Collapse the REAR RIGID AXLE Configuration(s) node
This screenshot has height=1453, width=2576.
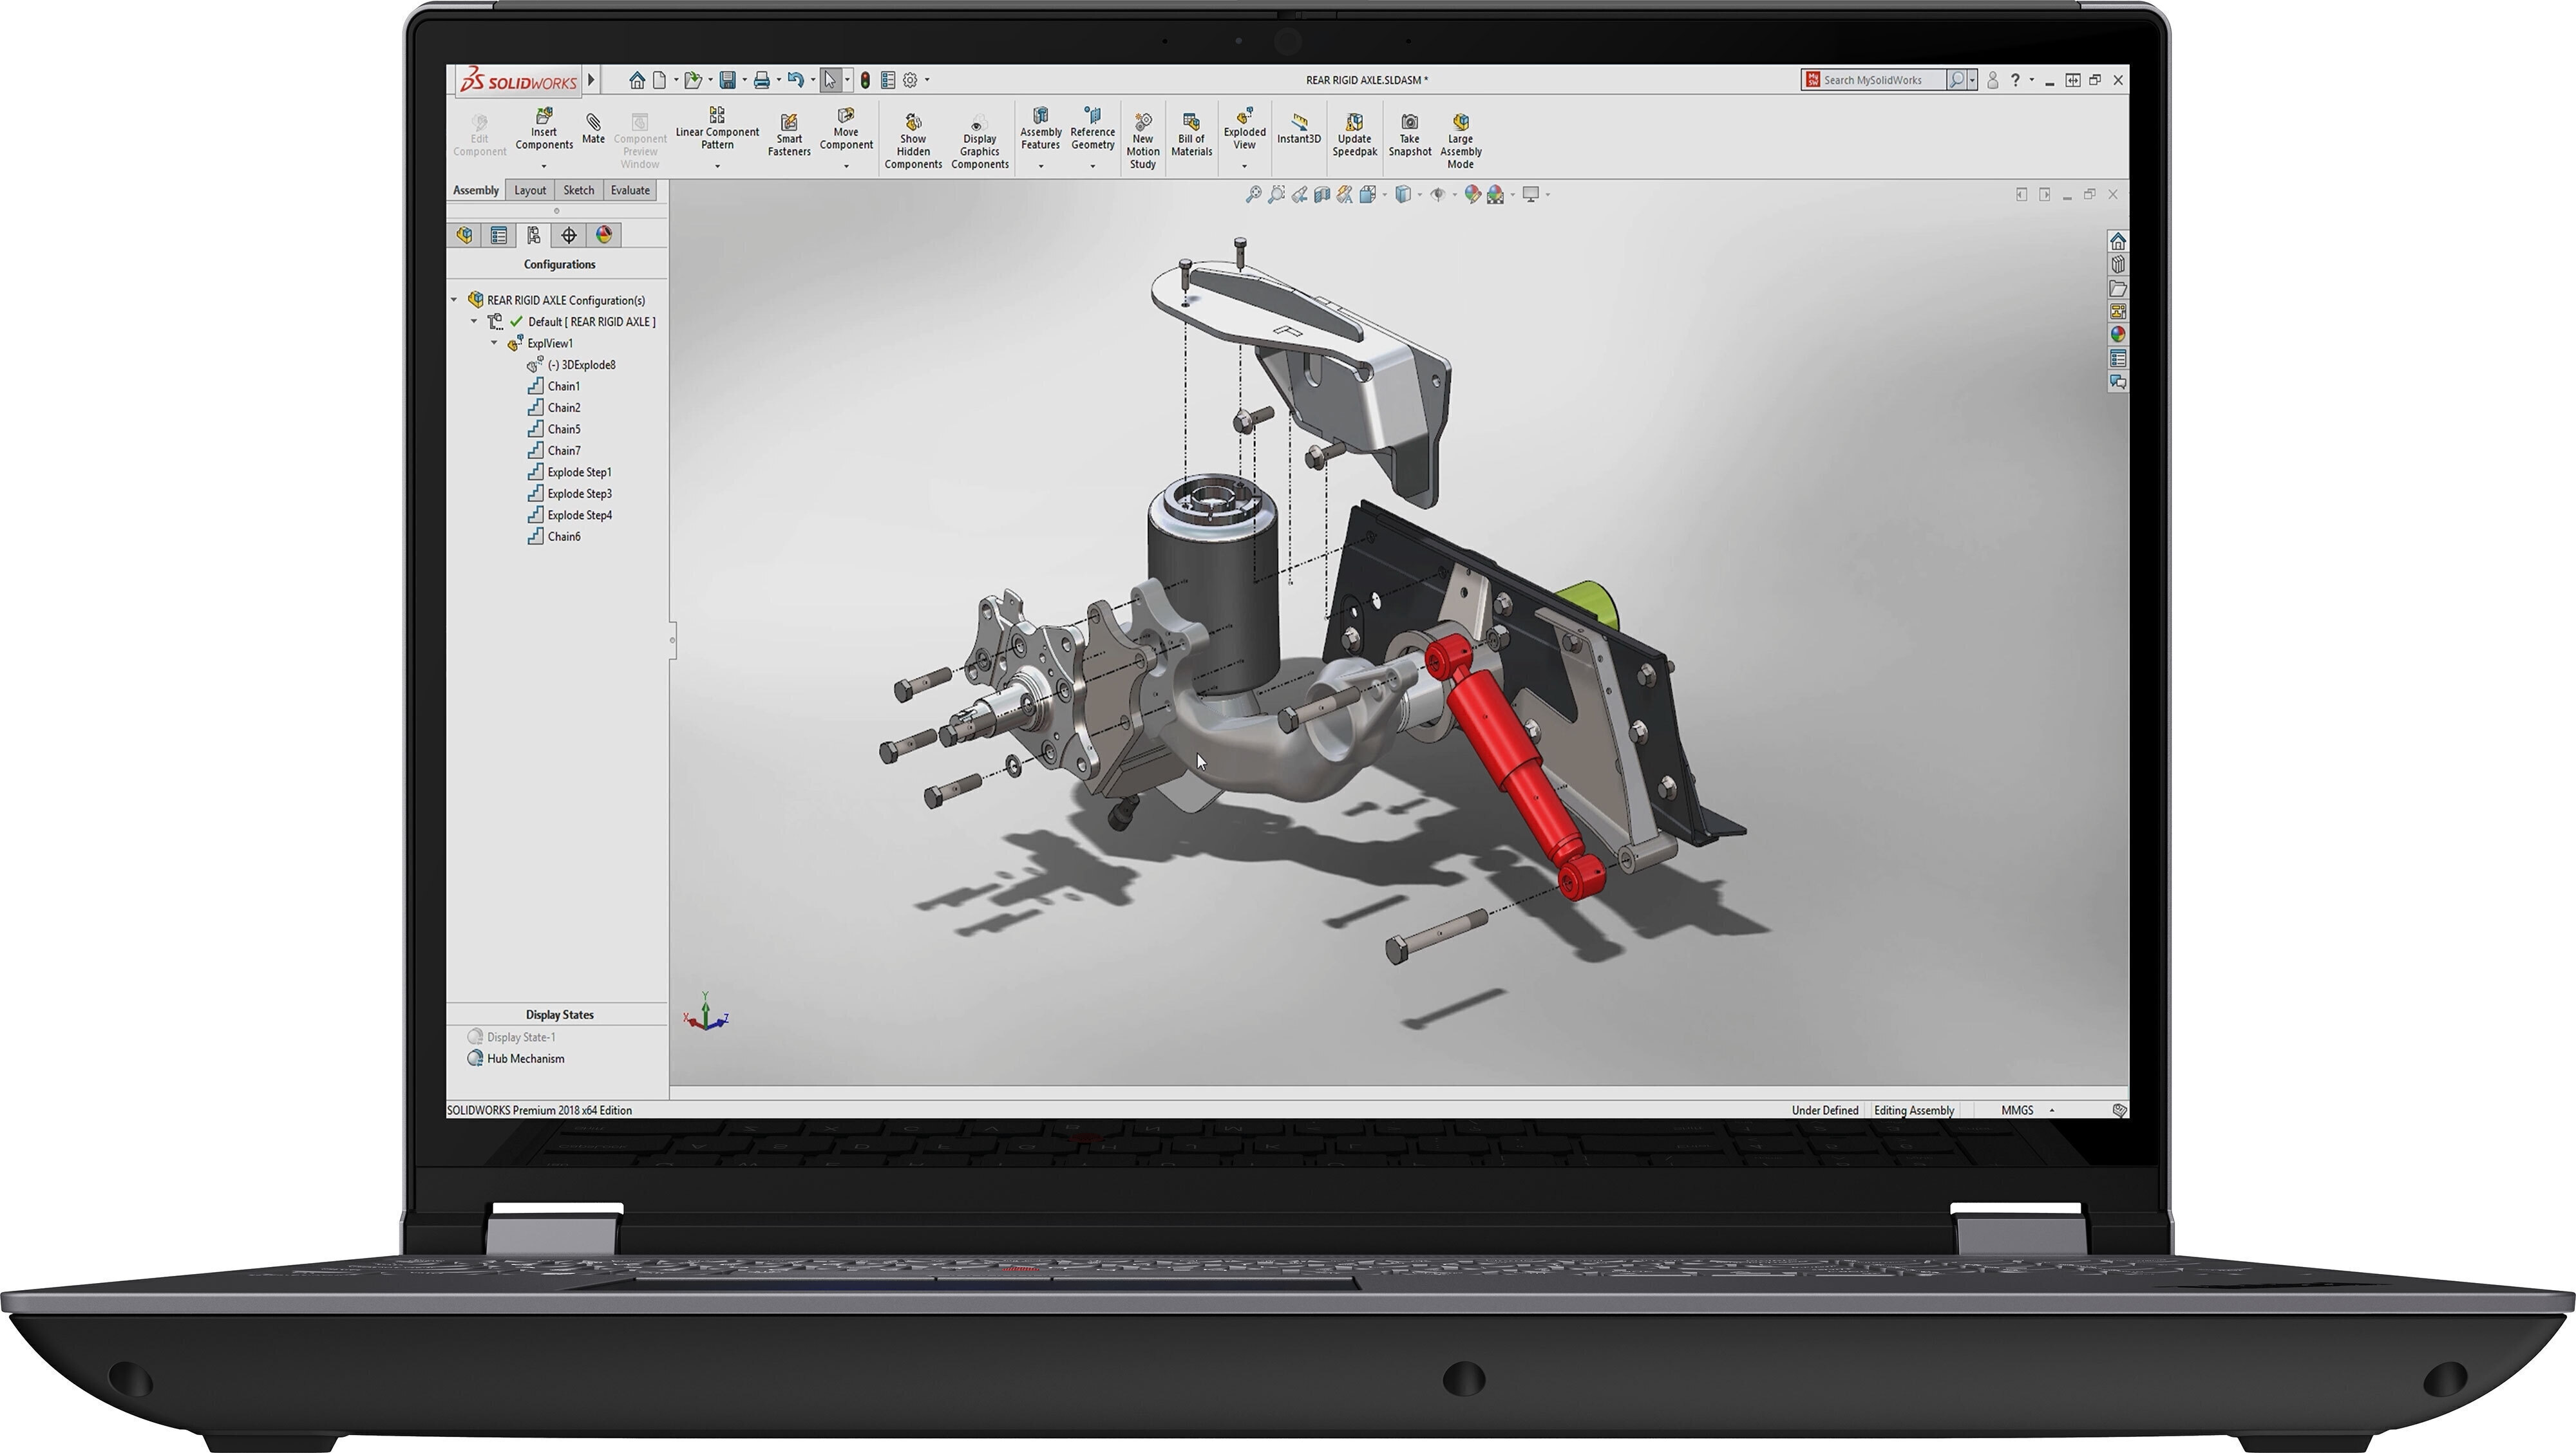pos(454,300)
